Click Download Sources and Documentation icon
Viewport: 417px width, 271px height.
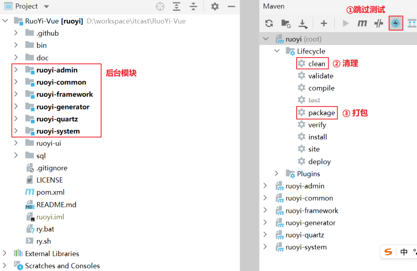[303, 24]
